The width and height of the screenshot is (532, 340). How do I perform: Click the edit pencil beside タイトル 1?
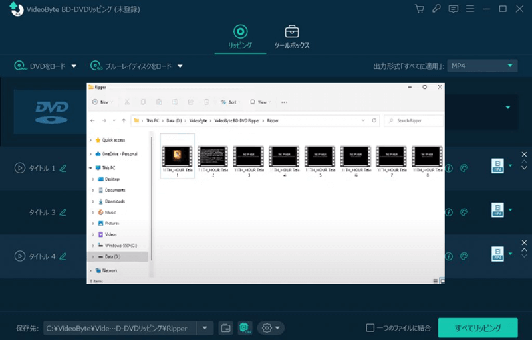click(63, 168)
